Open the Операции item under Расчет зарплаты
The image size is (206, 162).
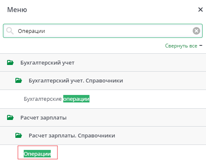point(37,154)
